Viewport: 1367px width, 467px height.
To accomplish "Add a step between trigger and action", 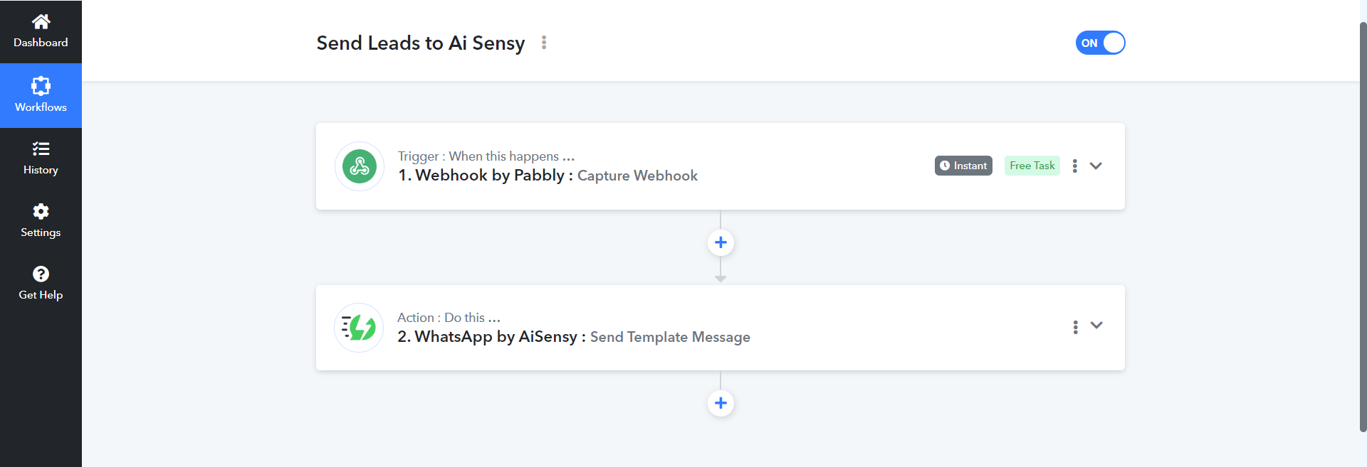I will pyautogui.click(x=721, y=242).
